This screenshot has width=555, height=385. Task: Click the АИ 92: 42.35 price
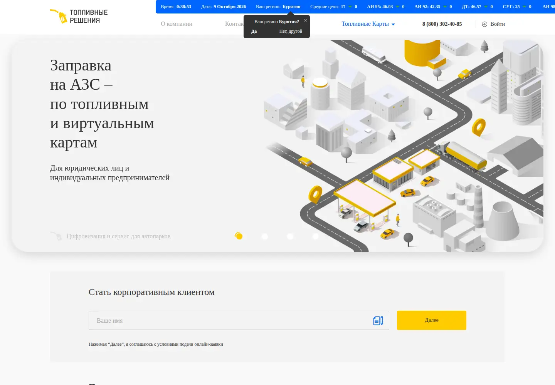(x=433, y=7)
